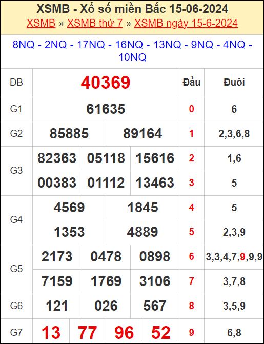
Task: Select G4 number 4569
Action: pyautogui.click(x=69, y=207)
